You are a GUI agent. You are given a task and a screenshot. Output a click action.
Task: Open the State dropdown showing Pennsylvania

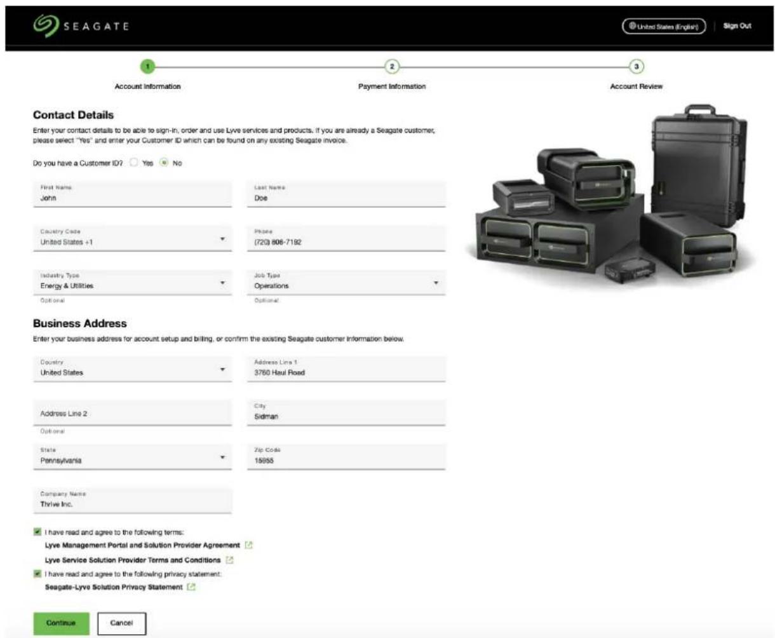(132, 456)
